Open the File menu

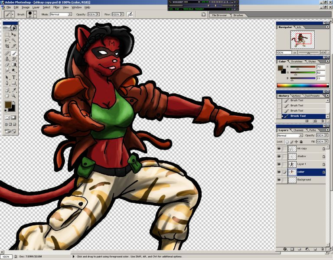pos(9,7)
